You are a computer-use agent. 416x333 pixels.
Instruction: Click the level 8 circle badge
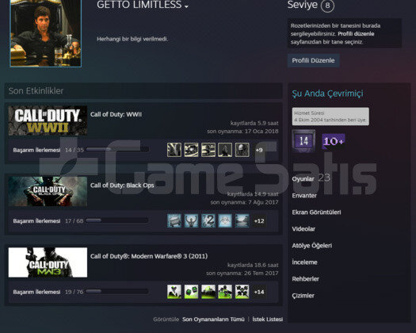327,6
